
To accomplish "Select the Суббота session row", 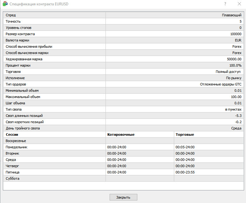I will click(x=123, y=178).
